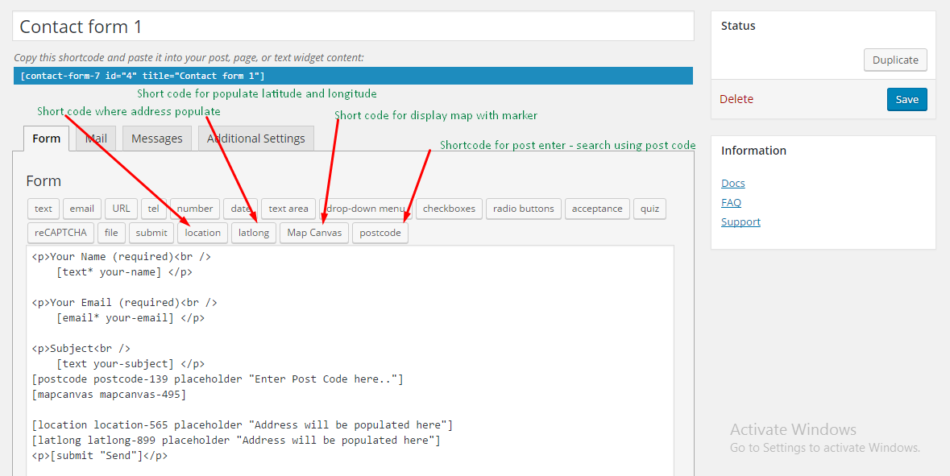Screen dimensions: 950x476
Task: Open the FAQ link
Action: pyautogui.click(x=731, y=202)
